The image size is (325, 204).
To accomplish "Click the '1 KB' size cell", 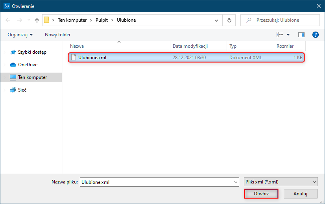I will tap(298, 57).
